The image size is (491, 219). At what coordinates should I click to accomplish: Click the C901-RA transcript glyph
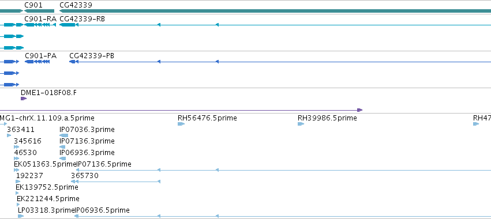click(x=40, y=25)
